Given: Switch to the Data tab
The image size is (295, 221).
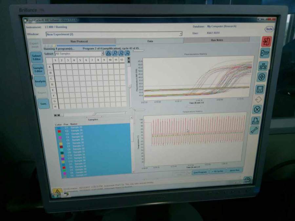Looking at the screenshot, I should (150, 41).
